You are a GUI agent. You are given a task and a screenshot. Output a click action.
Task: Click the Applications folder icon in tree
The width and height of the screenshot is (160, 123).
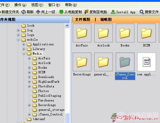point(29,44)
